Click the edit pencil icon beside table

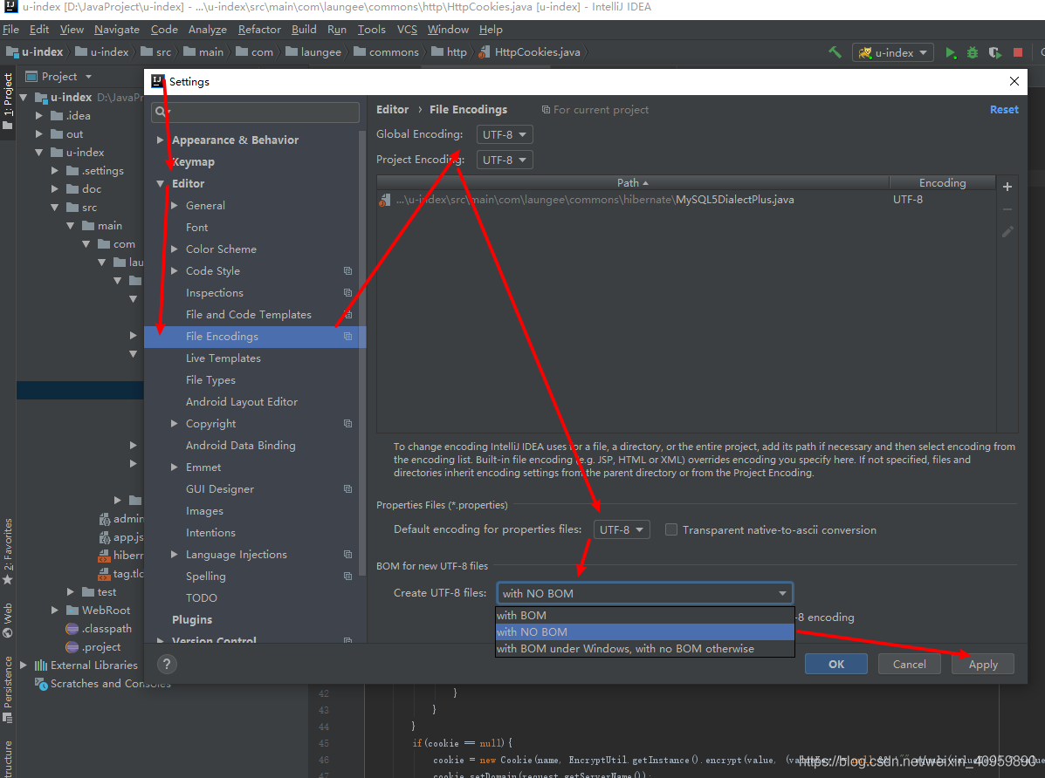click(1007, 232)
